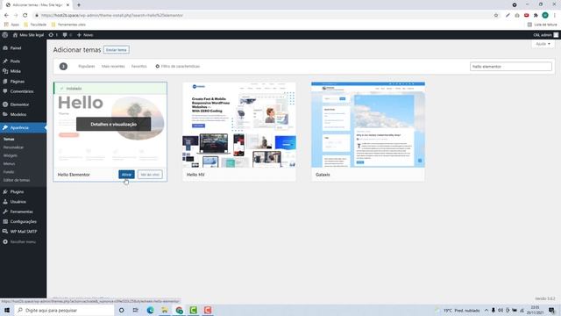Image resolution: width=561 pixels, height=316 pixels.
Task: Open Páginas in the sidebar
Action: (x=18, y=82)
